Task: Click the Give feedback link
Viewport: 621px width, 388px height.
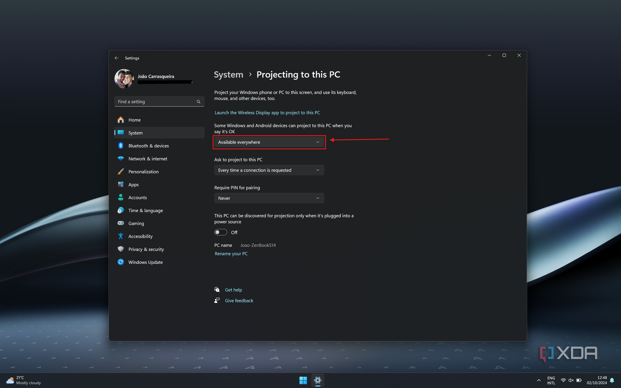Action: point(239,301)
